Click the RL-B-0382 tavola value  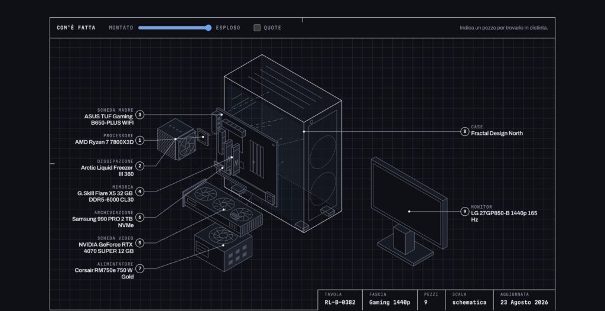coord(340,303)
